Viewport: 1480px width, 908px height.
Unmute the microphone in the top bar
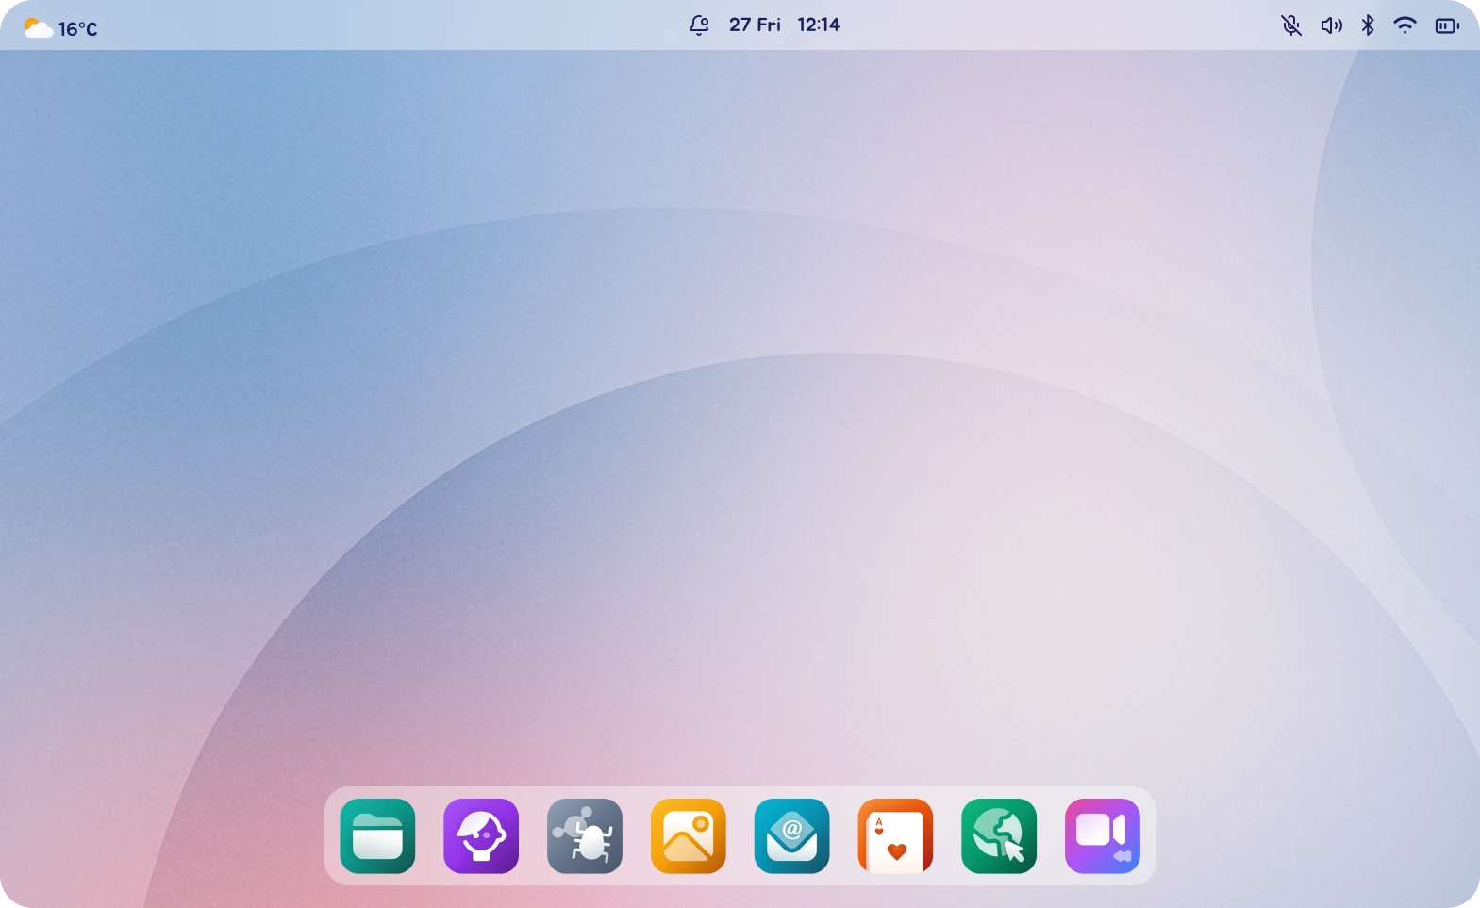pyautogui.click(x=1291, y=25)
